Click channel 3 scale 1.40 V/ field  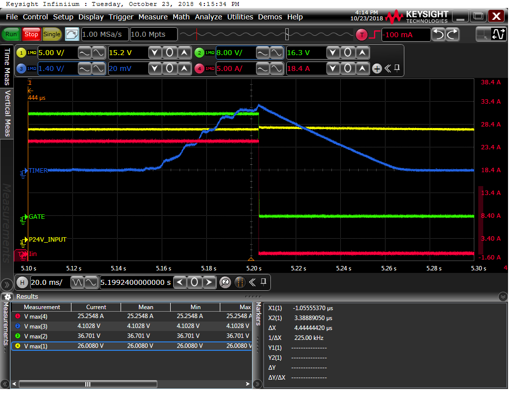point(57,68)
